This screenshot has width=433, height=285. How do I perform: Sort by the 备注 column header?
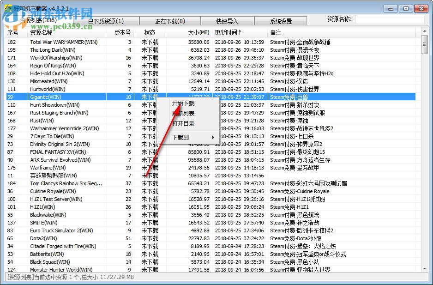[x=341, y=32]
